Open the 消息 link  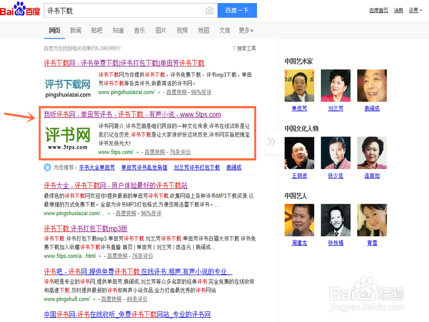(x=398, y=10)
